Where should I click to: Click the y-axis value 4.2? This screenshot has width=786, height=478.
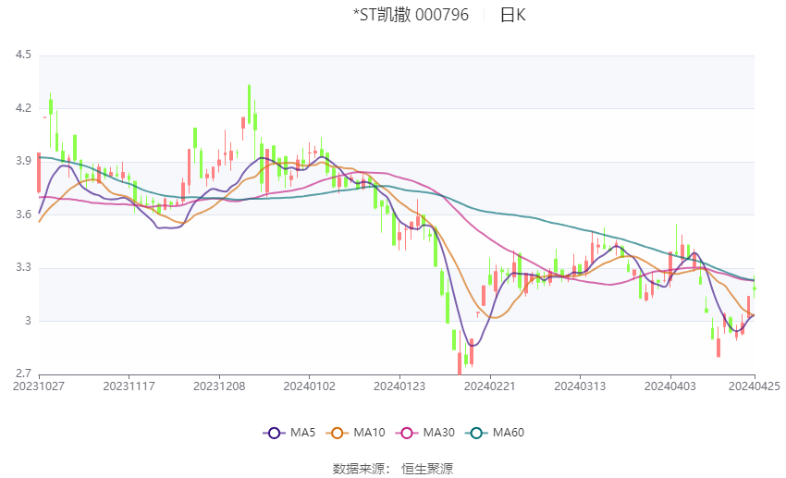click(x=23, y=108)
